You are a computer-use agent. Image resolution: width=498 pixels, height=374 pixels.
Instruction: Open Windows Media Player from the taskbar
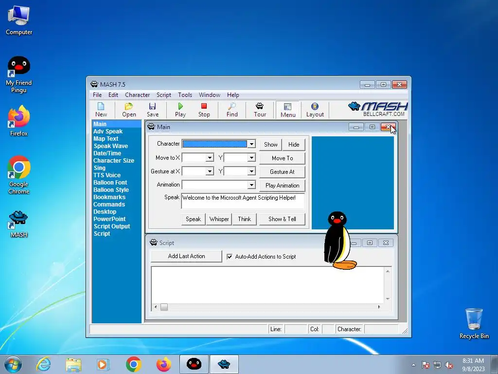103,364
